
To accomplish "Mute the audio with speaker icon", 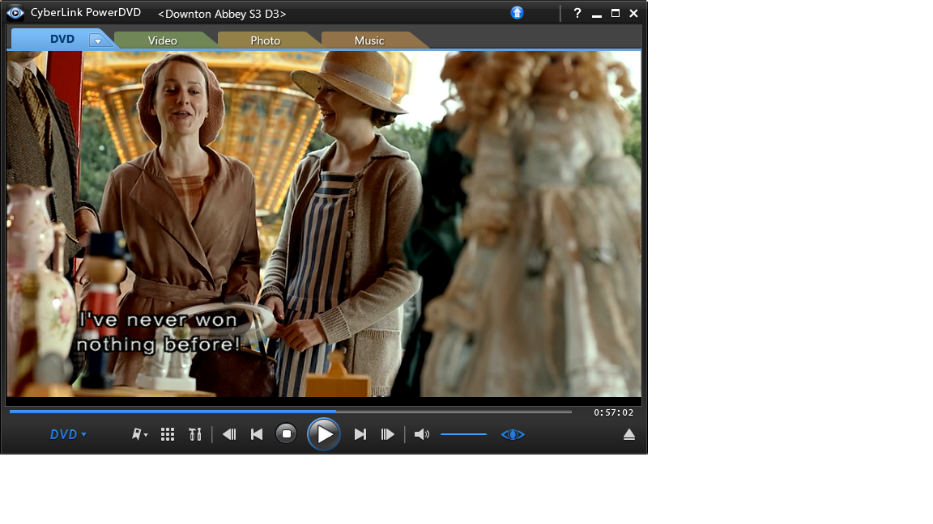I will pyautogui.click(x=421, y=434).
